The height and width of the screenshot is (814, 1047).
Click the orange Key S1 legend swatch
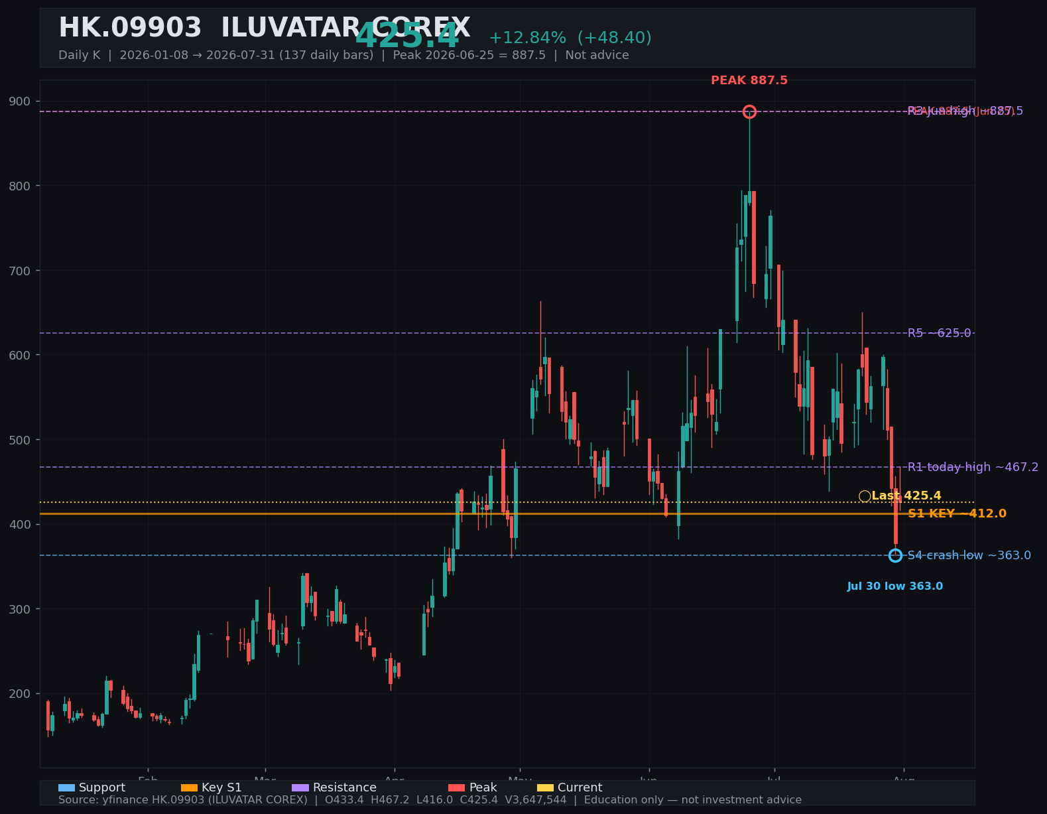pos(189,787)
